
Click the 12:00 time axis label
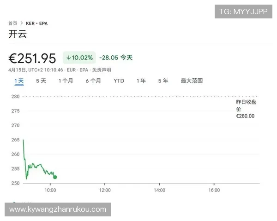click(105, 190)
